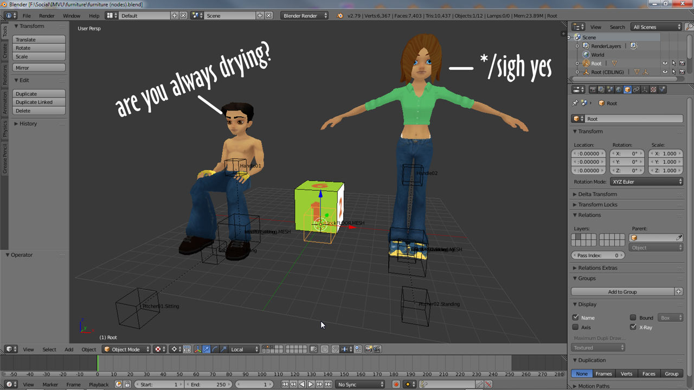Toggle visibility eye for Root in outliner
694x390 pixels.
tap(665, 63)
